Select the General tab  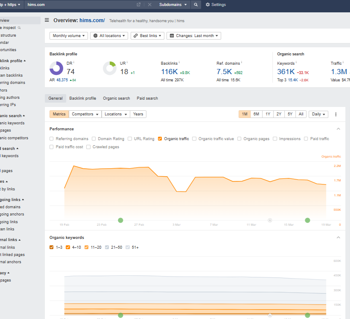[55, 98]
